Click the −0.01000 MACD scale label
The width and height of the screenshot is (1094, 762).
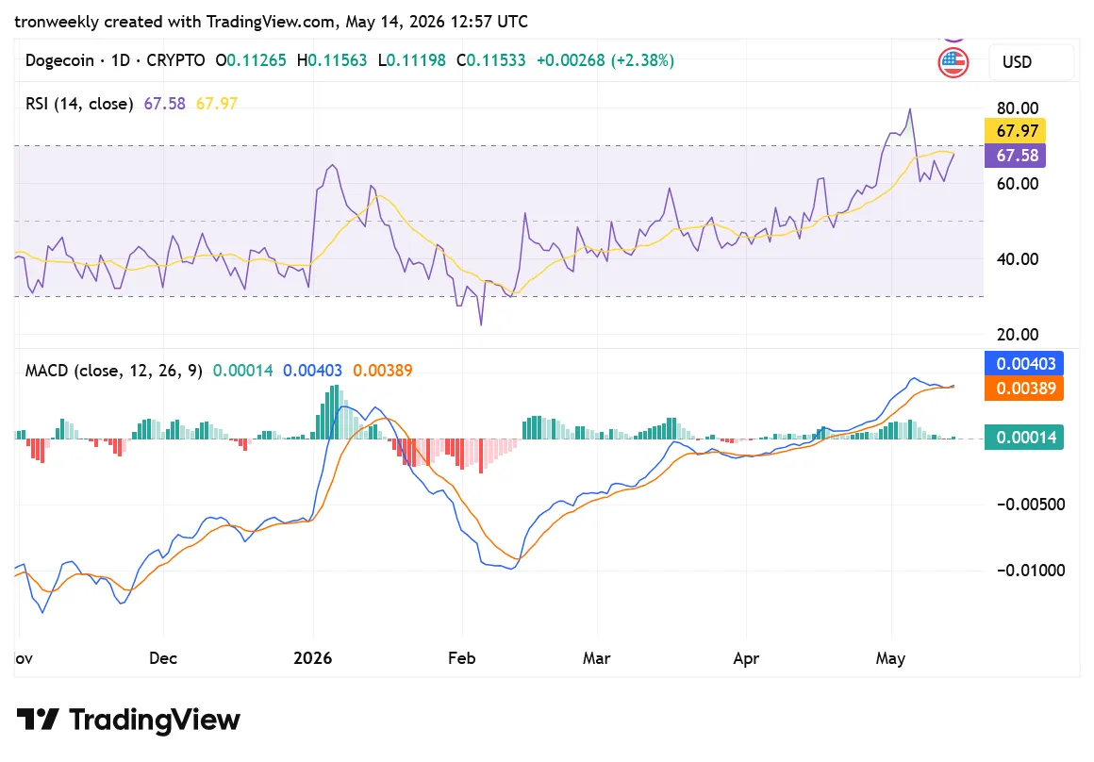pyautogui.click(x=1031, y=571)
